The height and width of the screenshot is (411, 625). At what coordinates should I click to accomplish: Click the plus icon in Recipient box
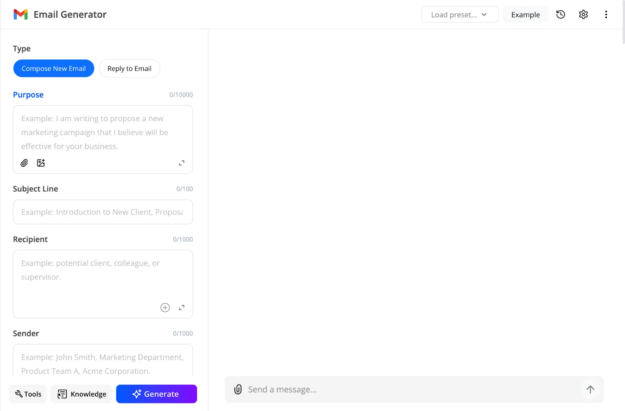tap(165, 308)
